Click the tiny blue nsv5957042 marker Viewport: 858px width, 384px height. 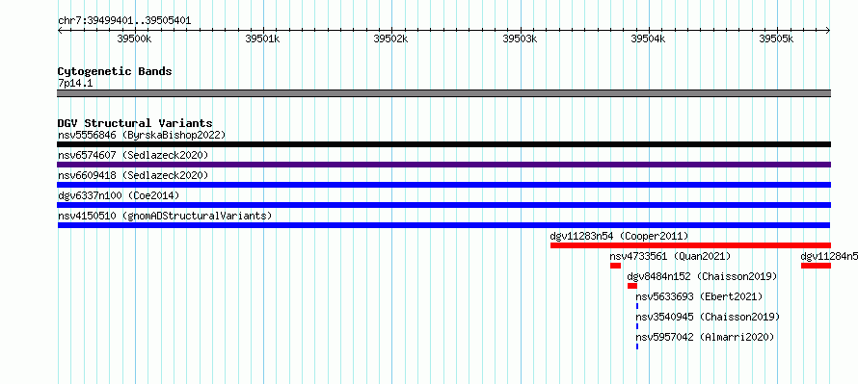pyautogui.click(x=637, y=346)
